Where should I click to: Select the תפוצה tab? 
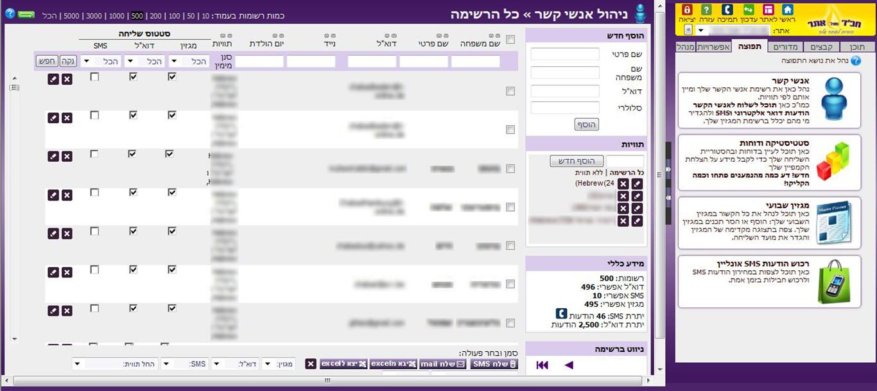pos(750,46)
